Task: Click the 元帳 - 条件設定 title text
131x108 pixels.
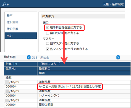Action: (x=113, y=4)
